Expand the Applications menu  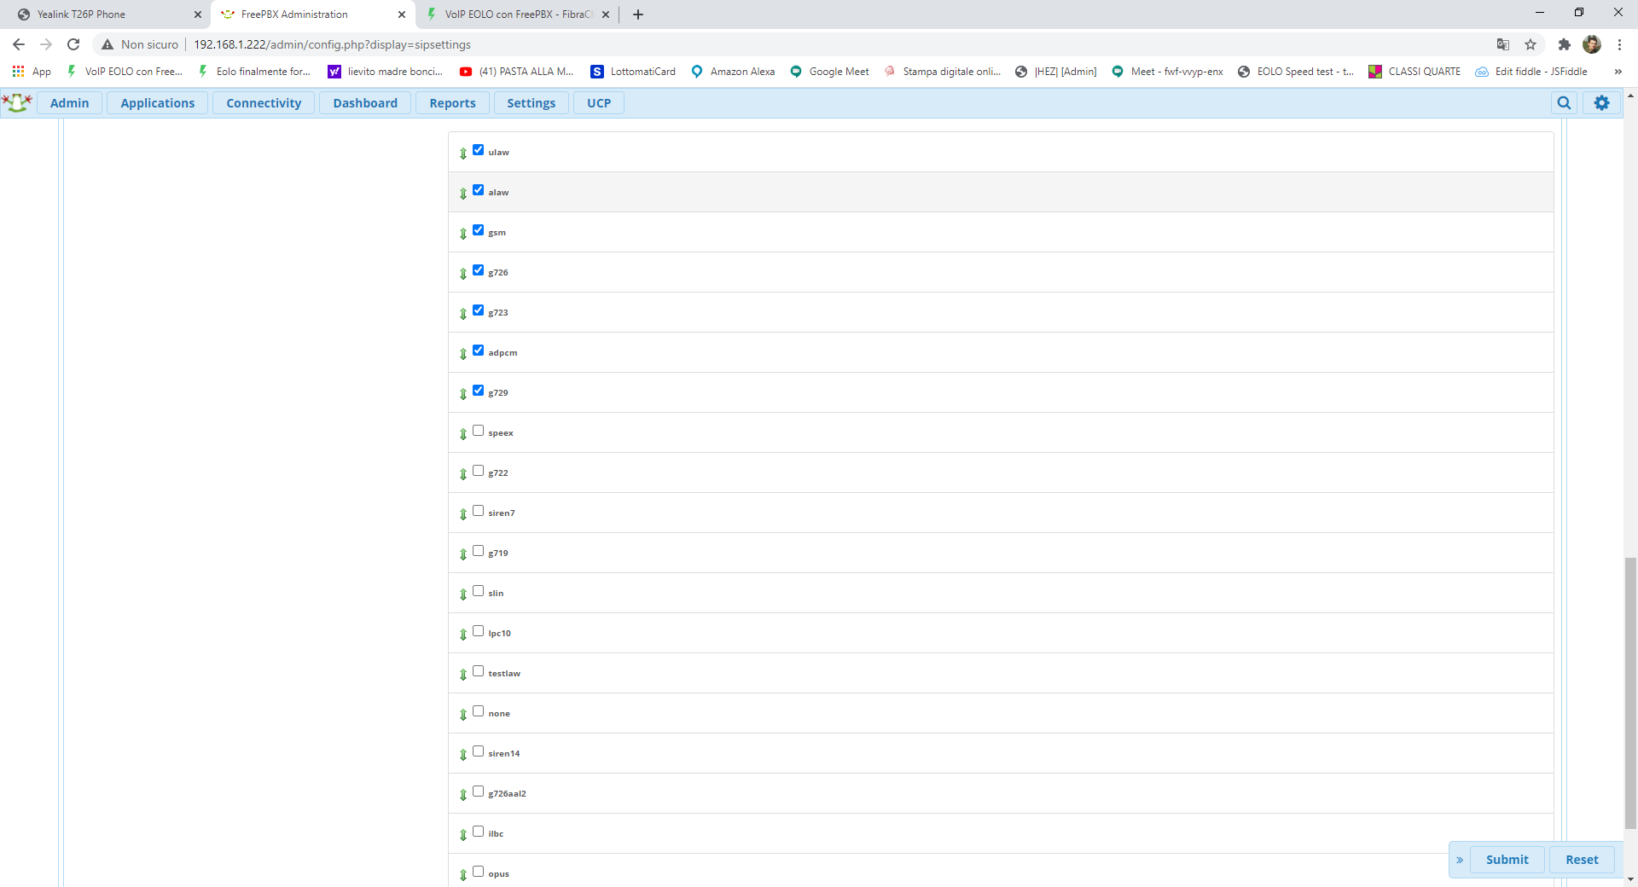click(x=157, y=103)
